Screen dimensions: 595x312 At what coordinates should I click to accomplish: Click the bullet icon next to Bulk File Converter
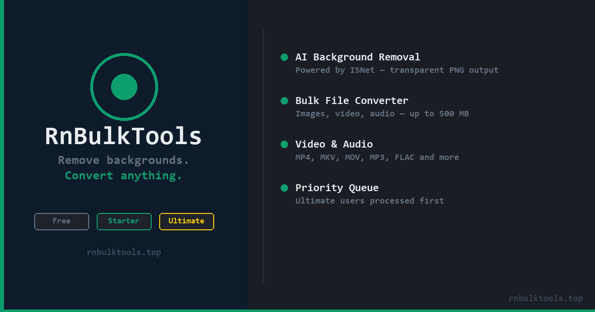click(284, 101)
